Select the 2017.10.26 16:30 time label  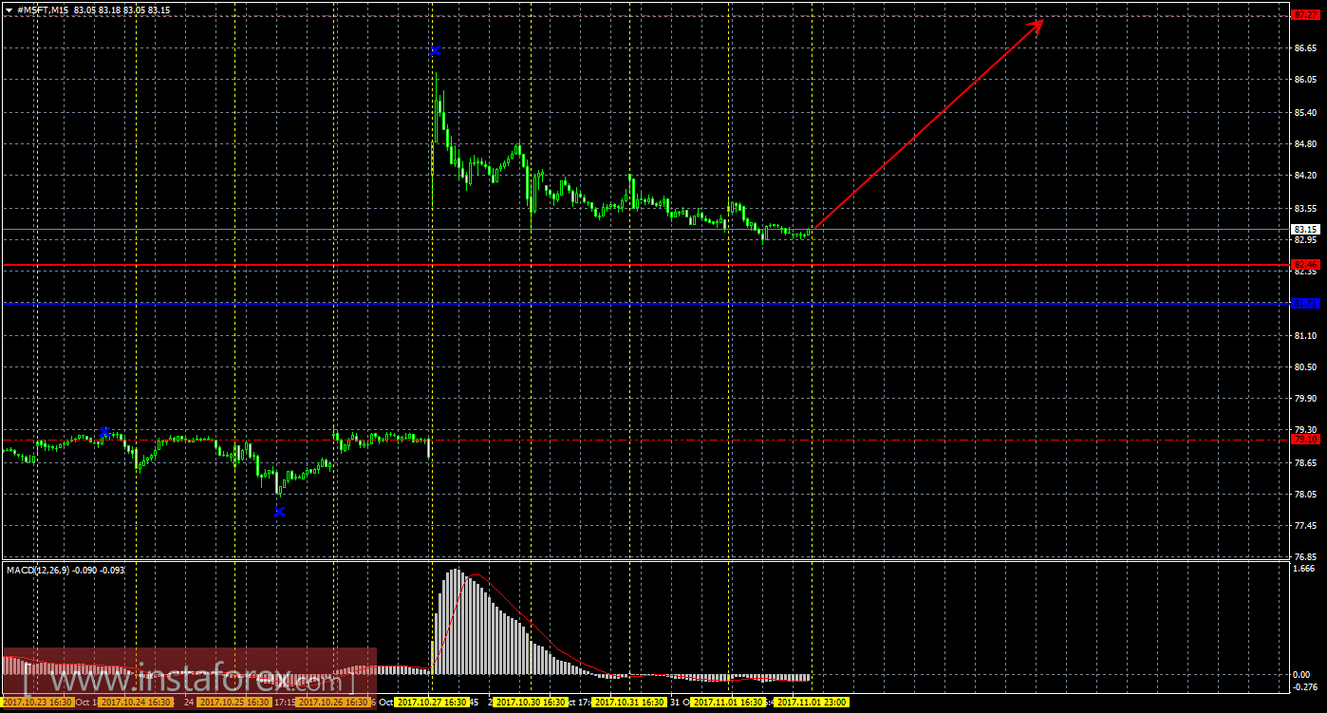click(333, 703)
